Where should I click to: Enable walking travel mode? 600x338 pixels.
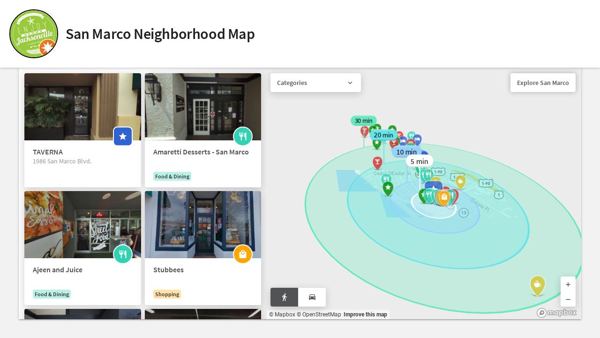[284, 297]
